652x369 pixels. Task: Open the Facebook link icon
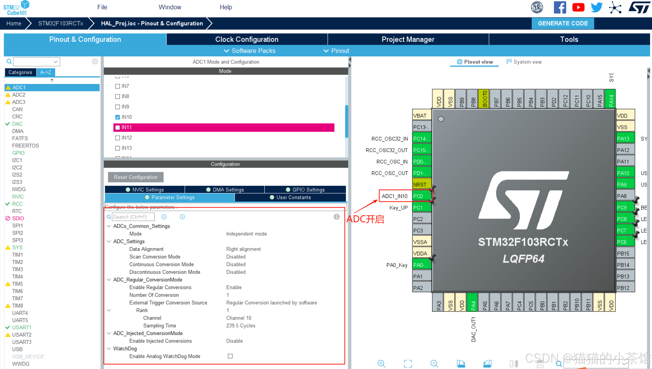560,7
